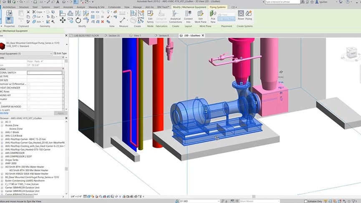Create a Piping system

click(249, 15)
